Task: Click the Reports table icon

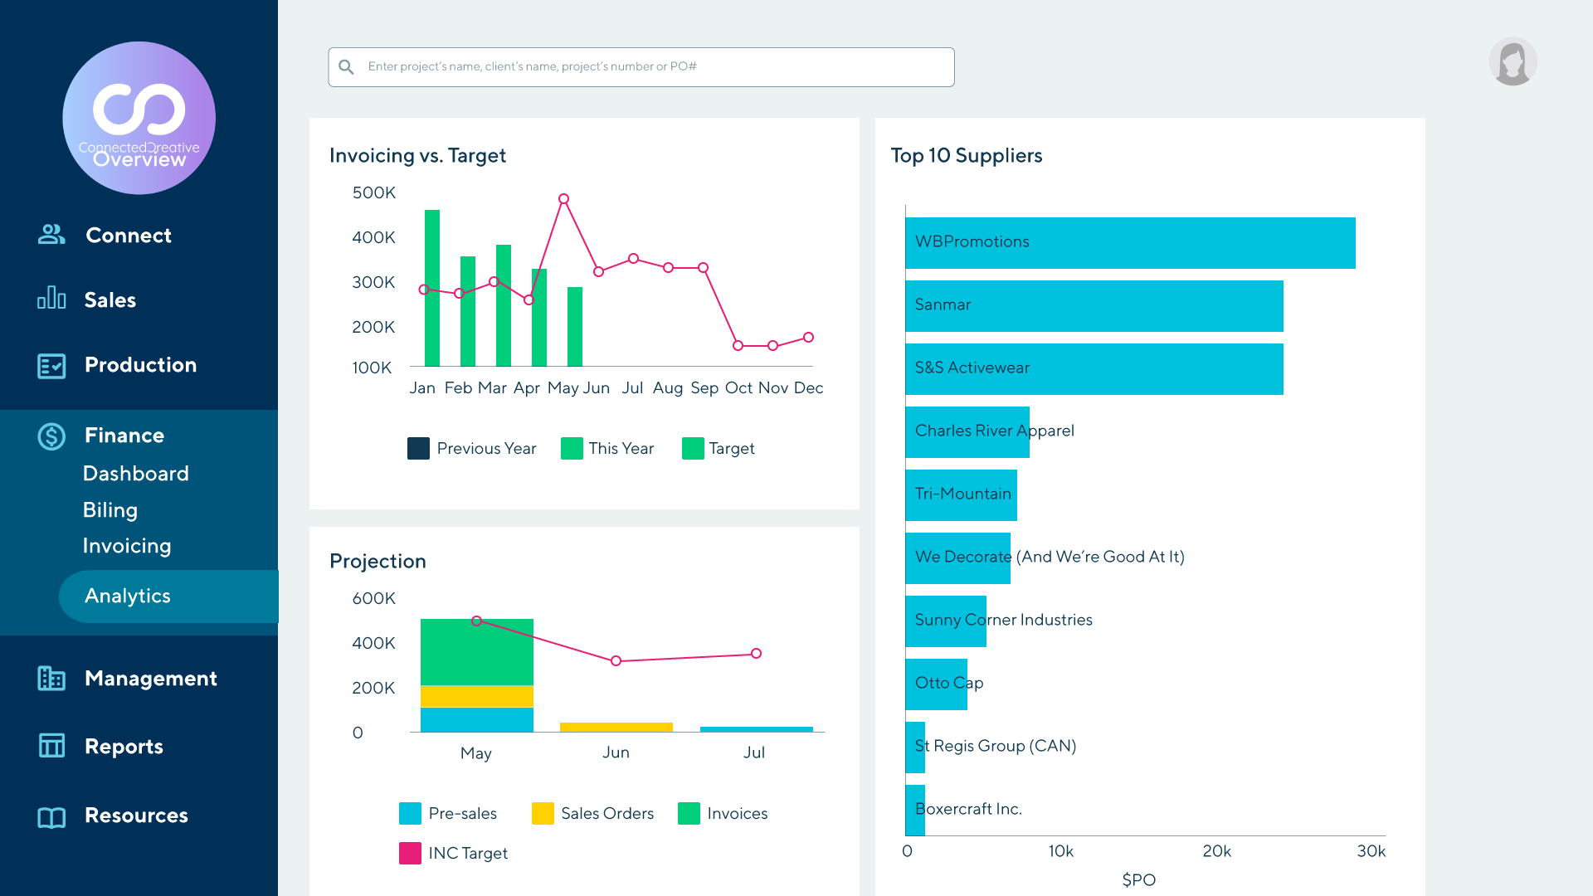Action: 51,746
